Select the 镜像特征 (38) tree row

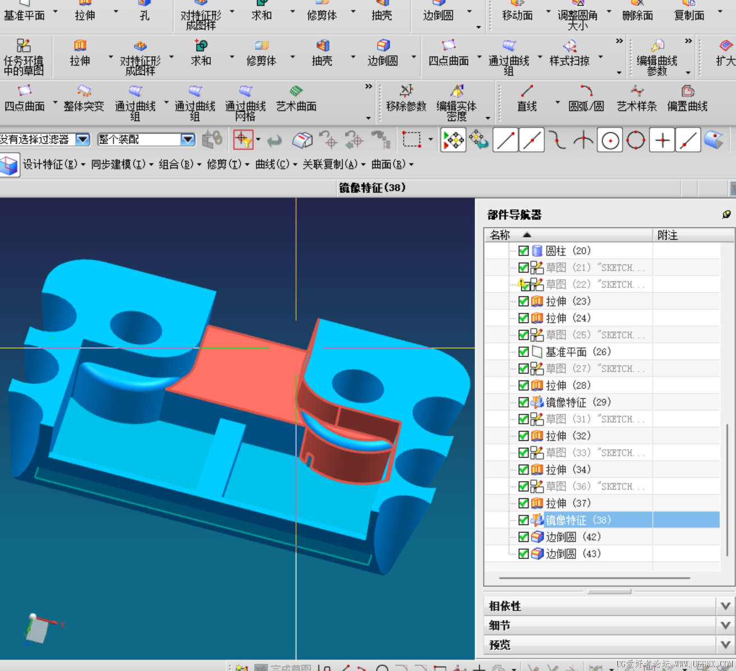(602, 520)
